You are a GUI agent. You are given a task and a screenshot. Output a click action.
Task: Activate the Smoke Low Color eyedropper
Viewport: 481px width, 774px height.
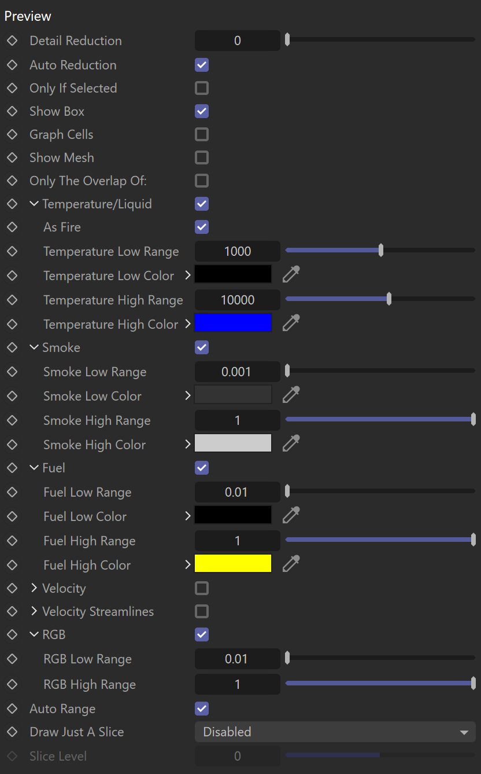click(291, 394)
